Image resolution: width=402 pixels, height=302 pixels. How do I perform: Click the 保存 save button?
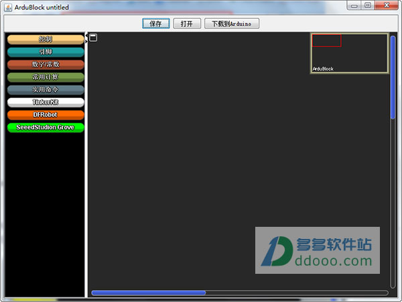tap(156, 23)
